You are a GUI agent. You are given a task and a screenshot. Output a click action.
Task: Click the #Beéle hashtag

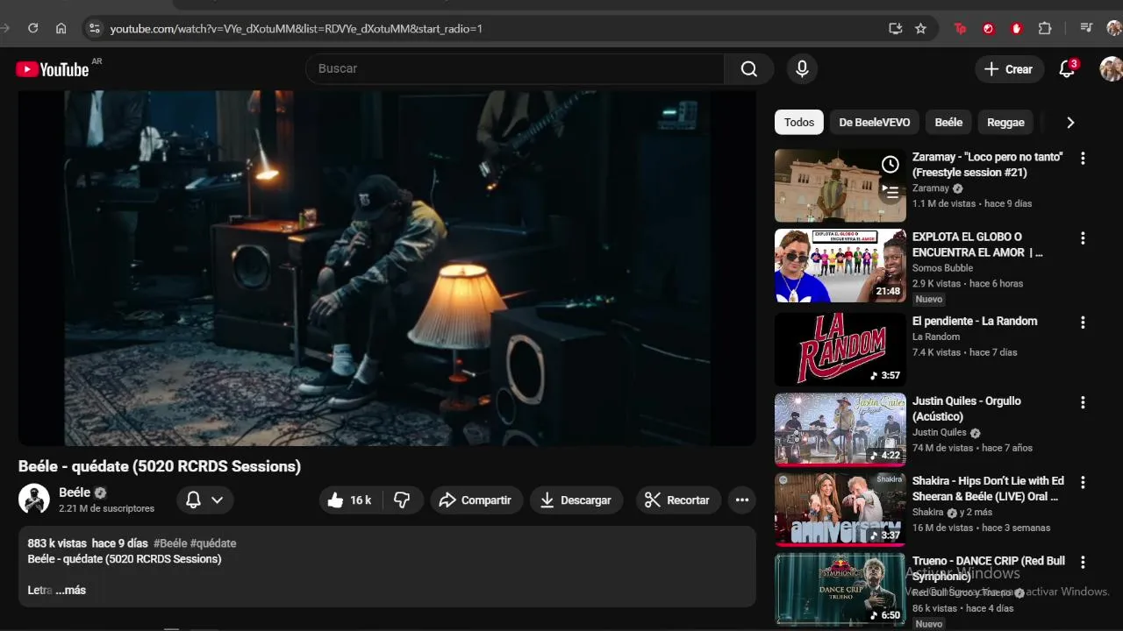[169, 543]
